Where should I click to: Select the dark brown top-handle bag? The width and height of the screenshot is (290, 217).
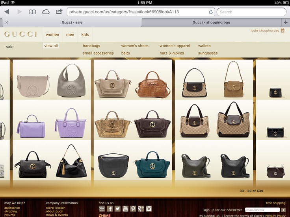pyautogui.click(x=152, y=124)
